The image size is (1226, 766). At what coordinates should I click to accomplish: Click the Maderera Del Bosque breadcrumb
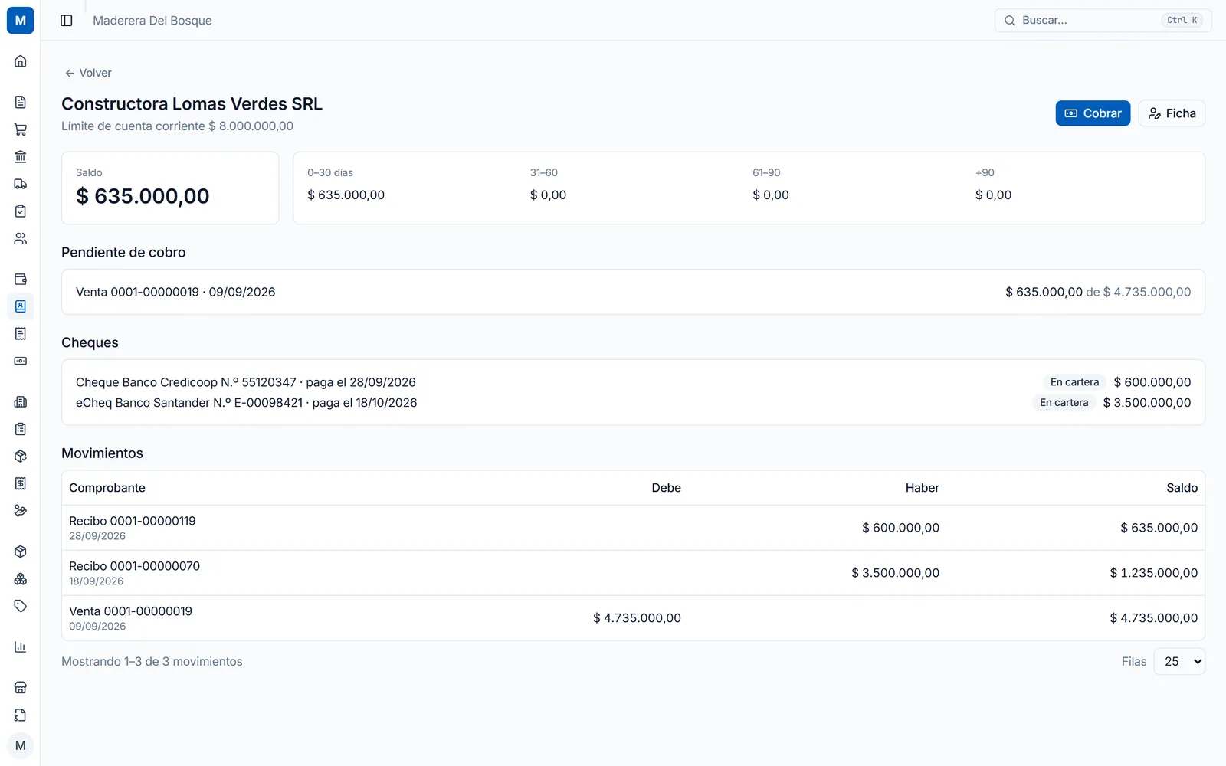point(152,21)
